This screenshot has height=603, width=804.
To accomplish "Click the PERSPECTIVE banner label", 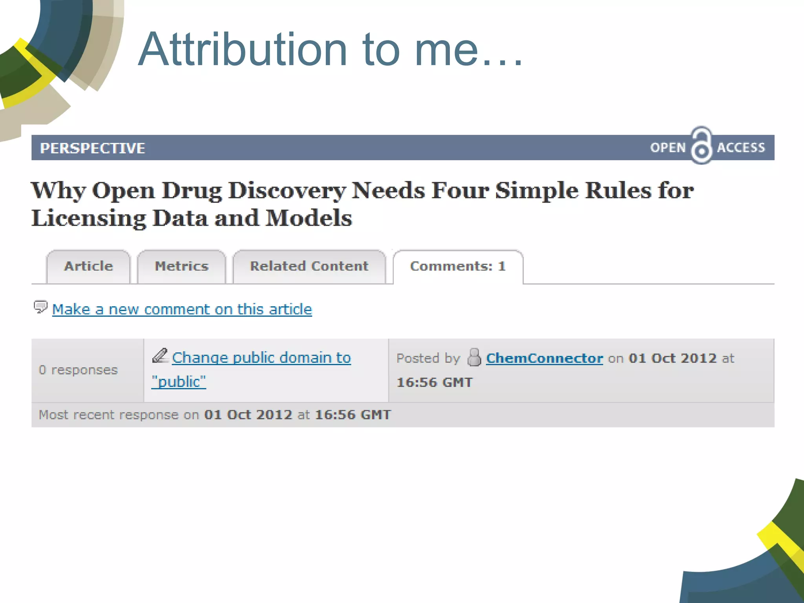I will pos(93,148).
